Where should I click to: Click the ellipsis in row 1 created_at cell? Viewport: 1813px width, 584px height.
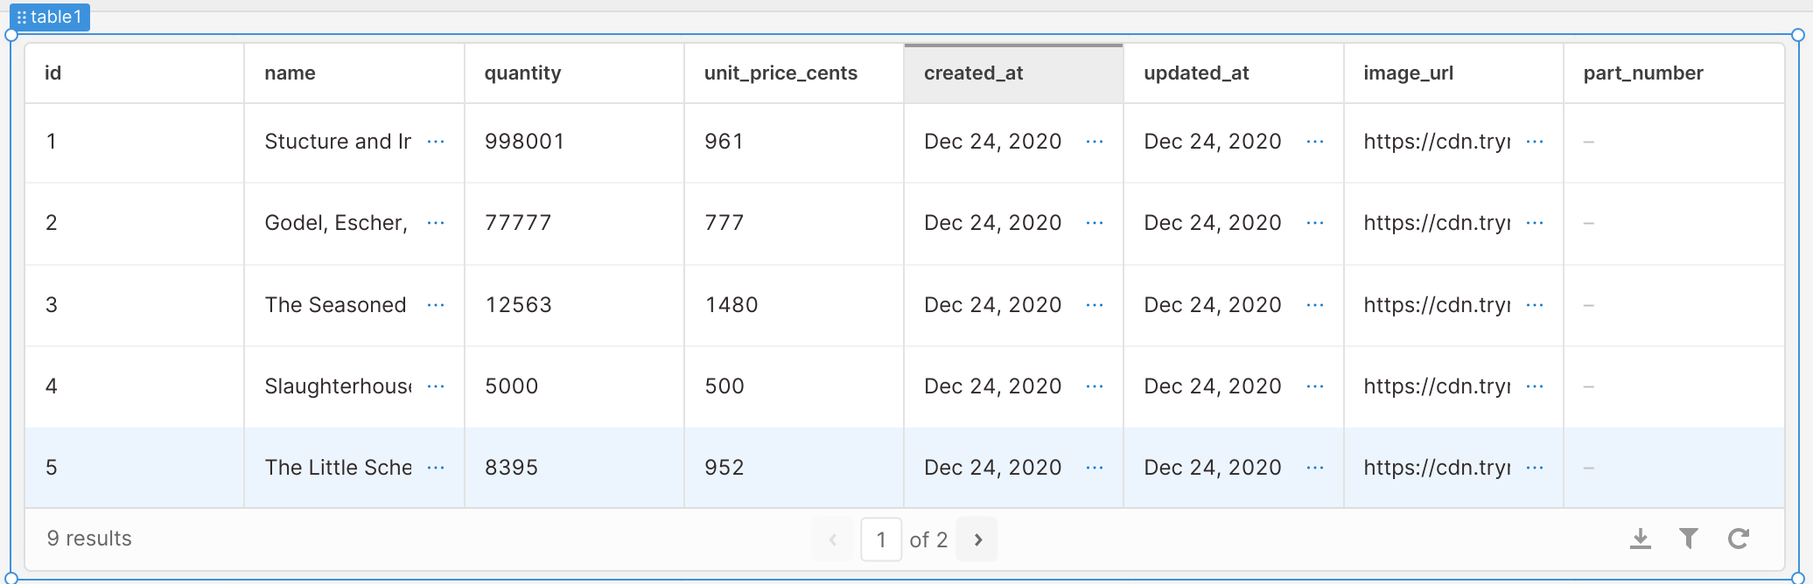(x=1095, y=142)
